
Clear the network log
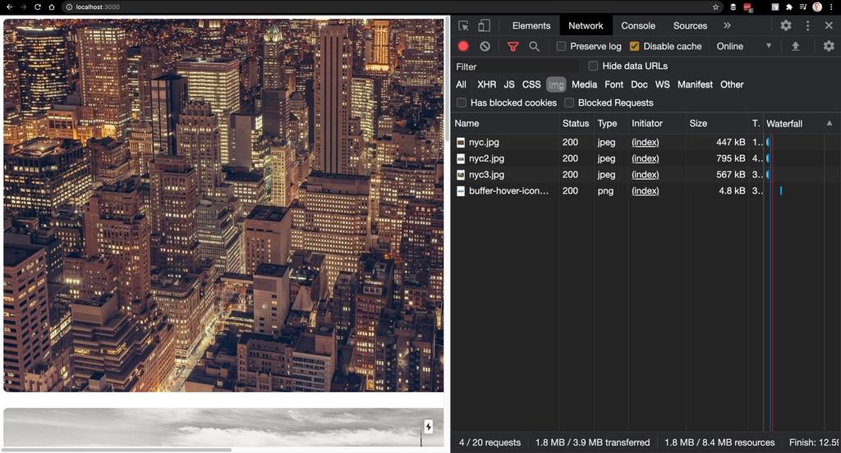(x=485, y=47)
